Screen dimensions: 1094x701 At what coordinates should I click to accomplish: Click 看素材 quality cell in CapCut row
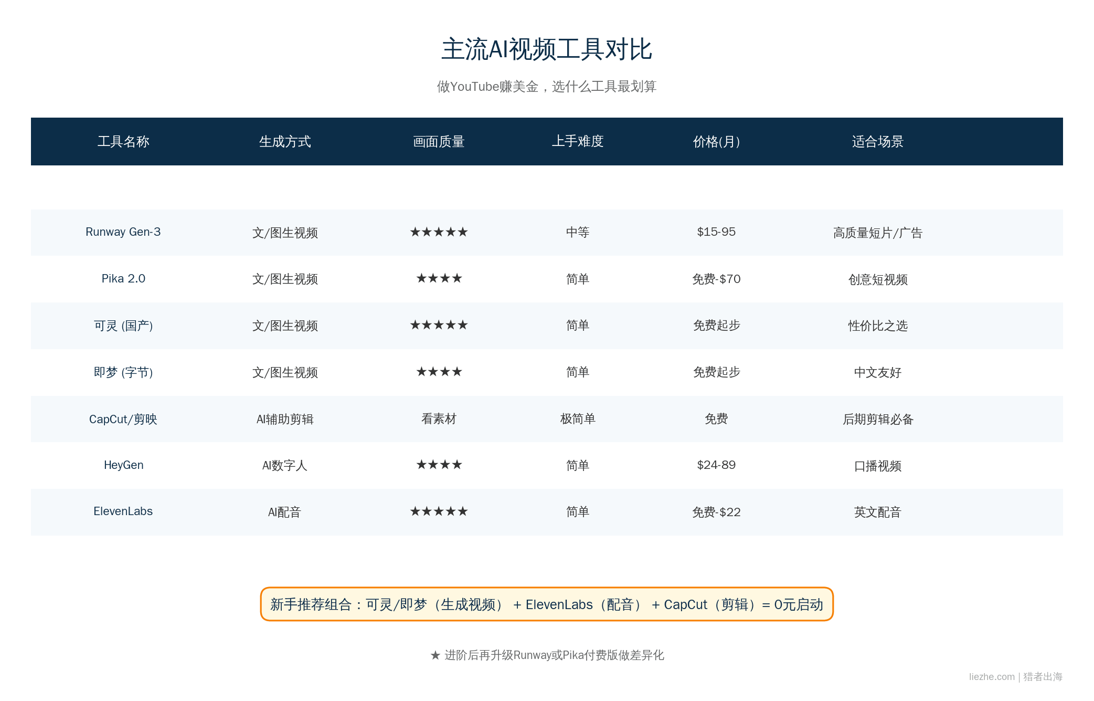click(439, 418)
